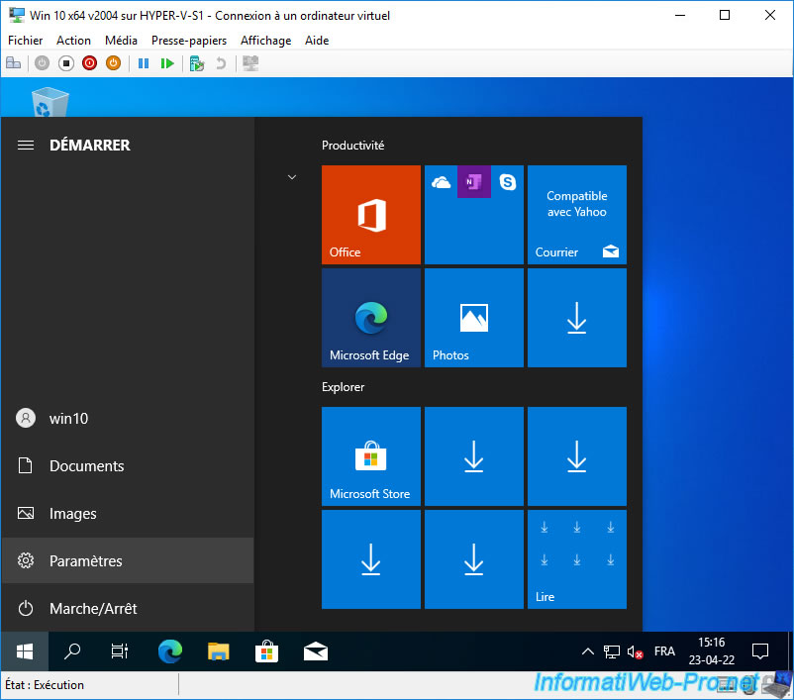This screenshot has width=794, height=700.
Task: Open the Lire tile folder
Action: coord(577,559)
